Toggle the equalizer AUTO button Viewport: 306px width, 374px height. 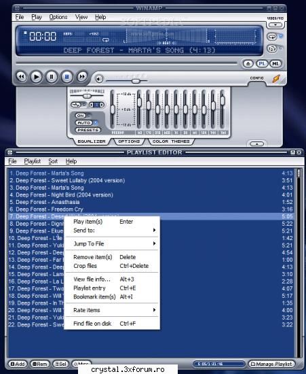83,122
